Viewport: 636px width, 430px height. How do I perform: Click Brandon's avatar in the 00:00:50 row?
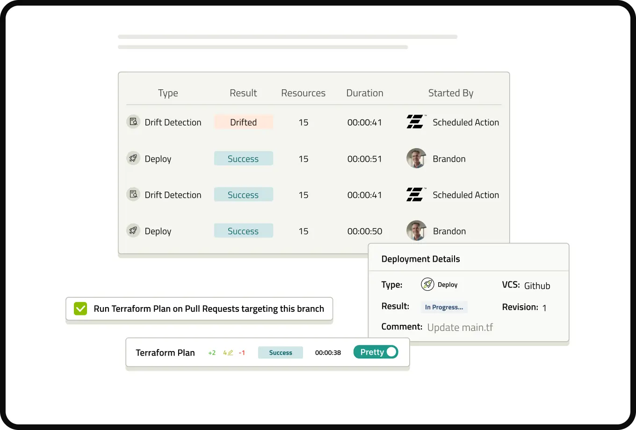coord(416,230)
